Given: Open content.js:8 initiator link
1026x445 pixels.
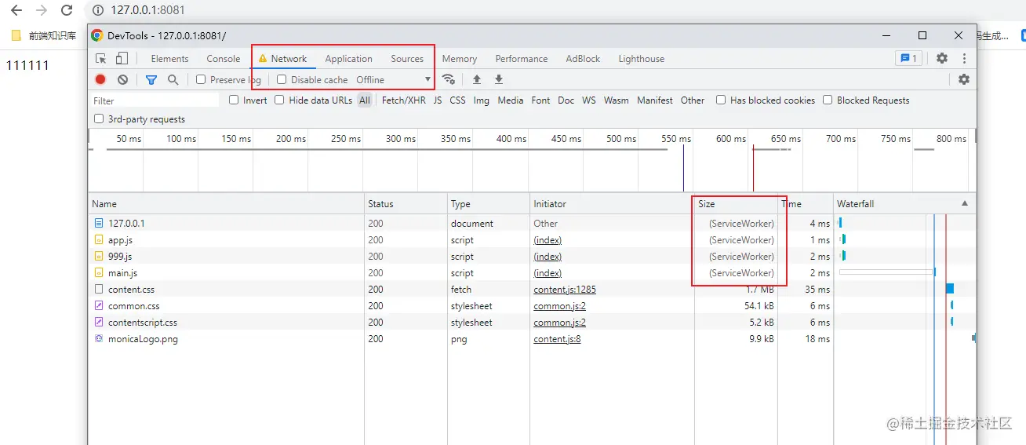Looking at the screenshot, I should pyautogui.click(x=557, y=339).
